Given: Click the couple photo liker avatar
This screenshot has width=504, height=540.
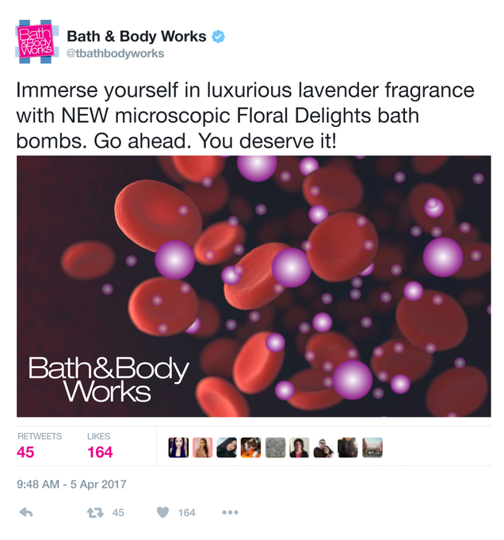Looking at the screenshot, I should [323, 447].
